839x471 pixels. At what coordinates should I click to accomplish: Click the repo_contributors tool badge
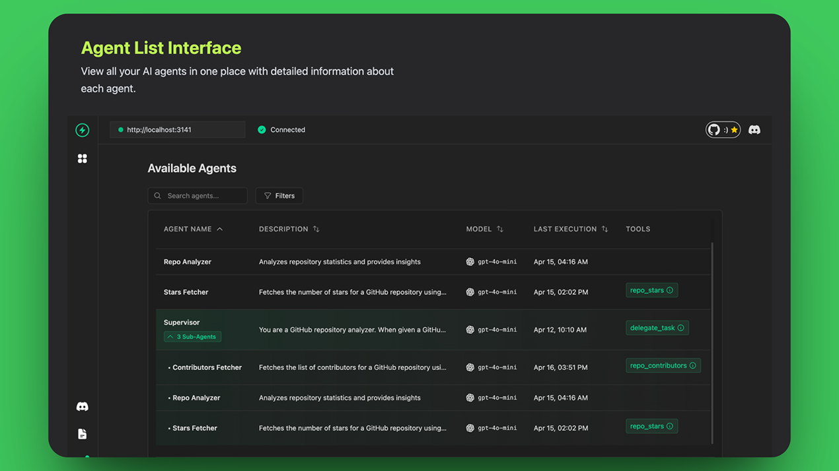tap(663, 365)
